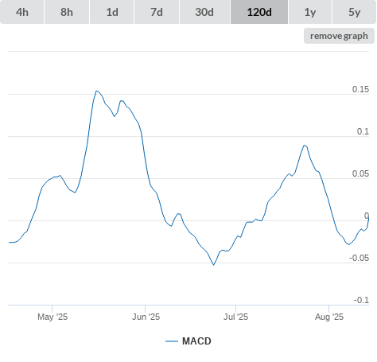Click the Jun '25 axis label

point(146,317)
